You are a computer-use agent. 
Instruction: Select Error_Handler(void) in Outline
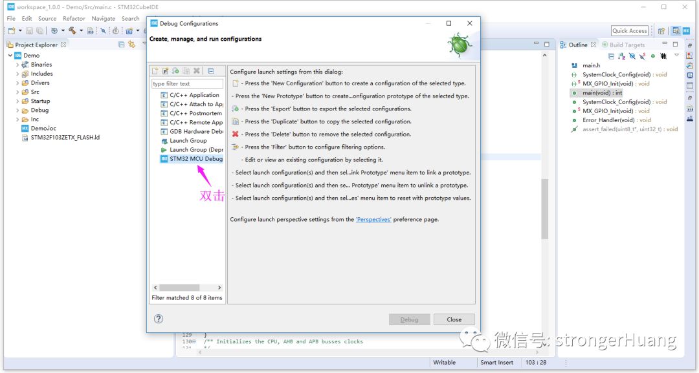pyautogui.click(x=611, y=120)
